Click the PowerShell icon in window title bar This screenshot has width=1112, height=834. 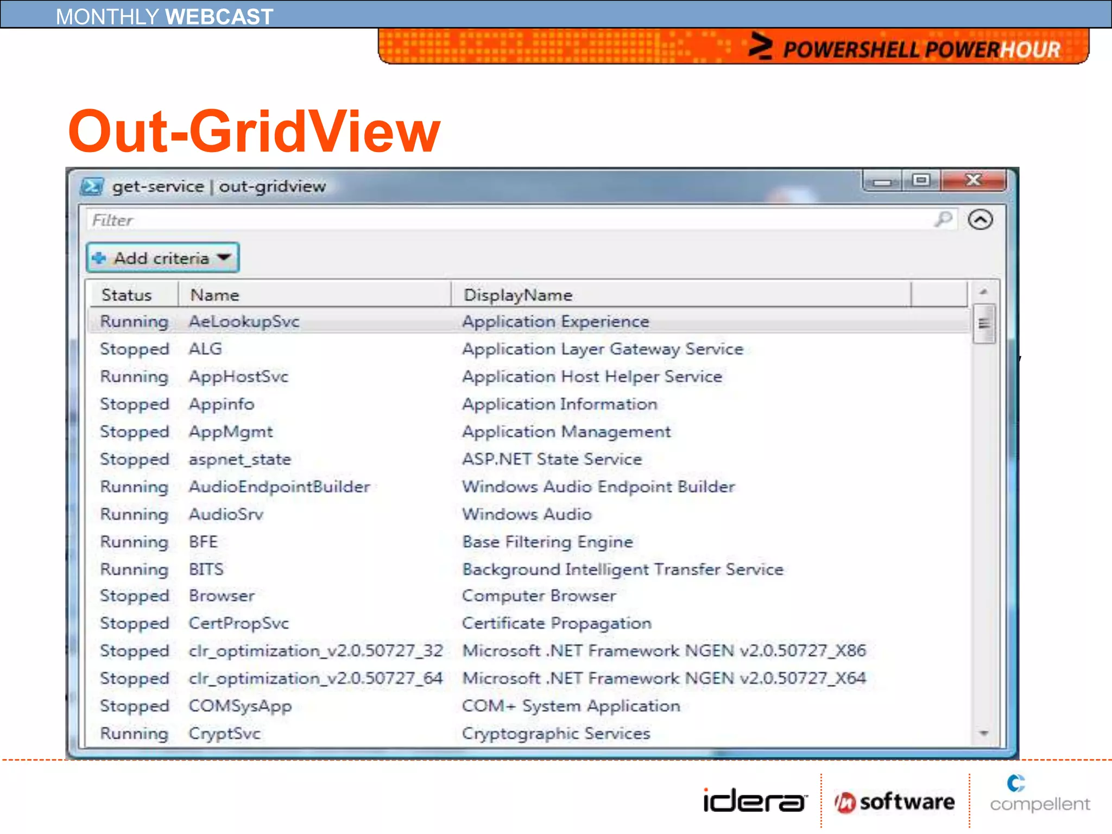pos(92,187)
